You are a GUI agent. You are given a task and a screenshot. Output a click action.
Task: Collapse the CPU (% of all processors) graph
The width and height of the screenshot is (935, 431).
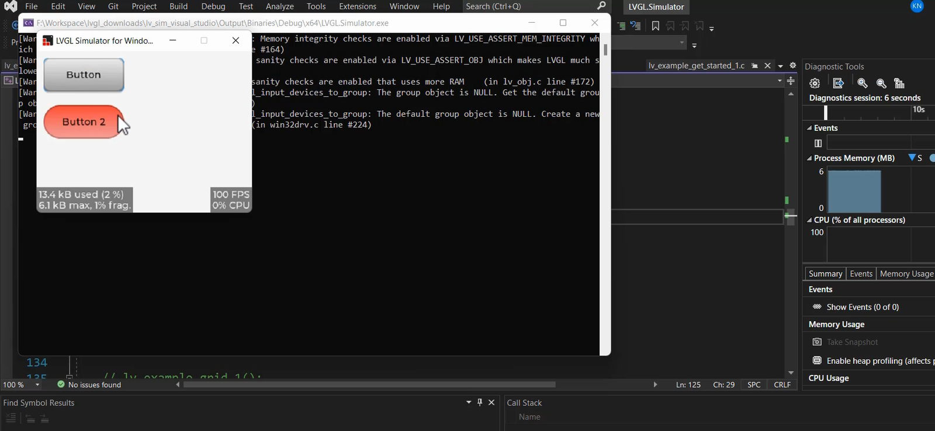click(809, 220)
